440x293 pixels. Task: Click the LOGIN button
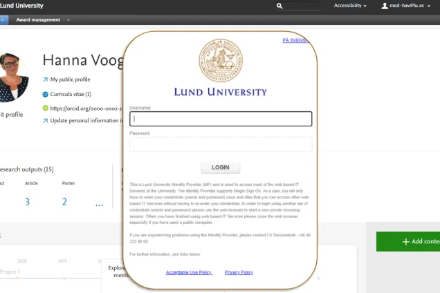point(221,168)
